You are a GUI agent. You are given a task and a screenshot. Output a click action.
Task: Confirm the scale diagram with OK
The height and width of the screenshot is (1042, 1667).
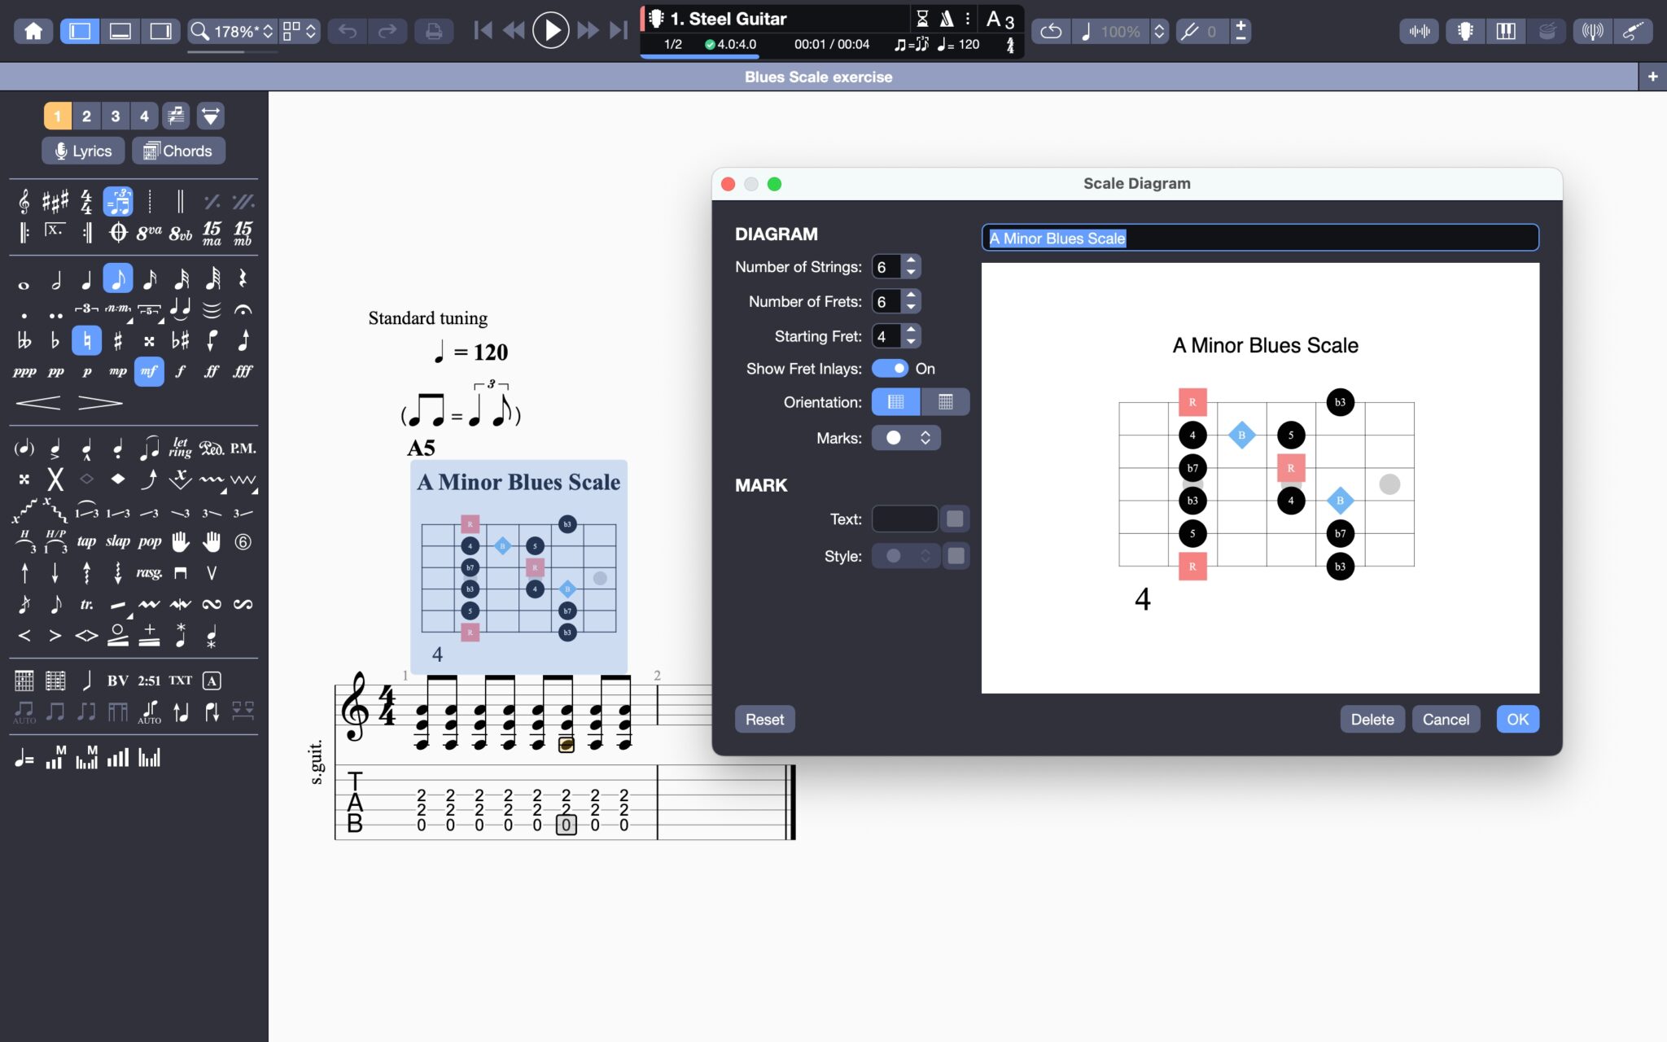1517,719
